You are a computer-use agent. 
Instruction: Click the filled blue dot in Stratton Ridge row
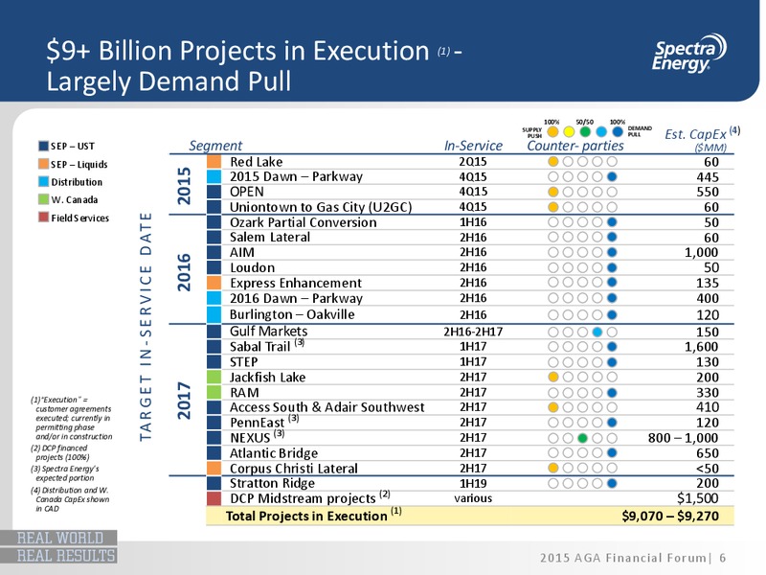[612, 484]
